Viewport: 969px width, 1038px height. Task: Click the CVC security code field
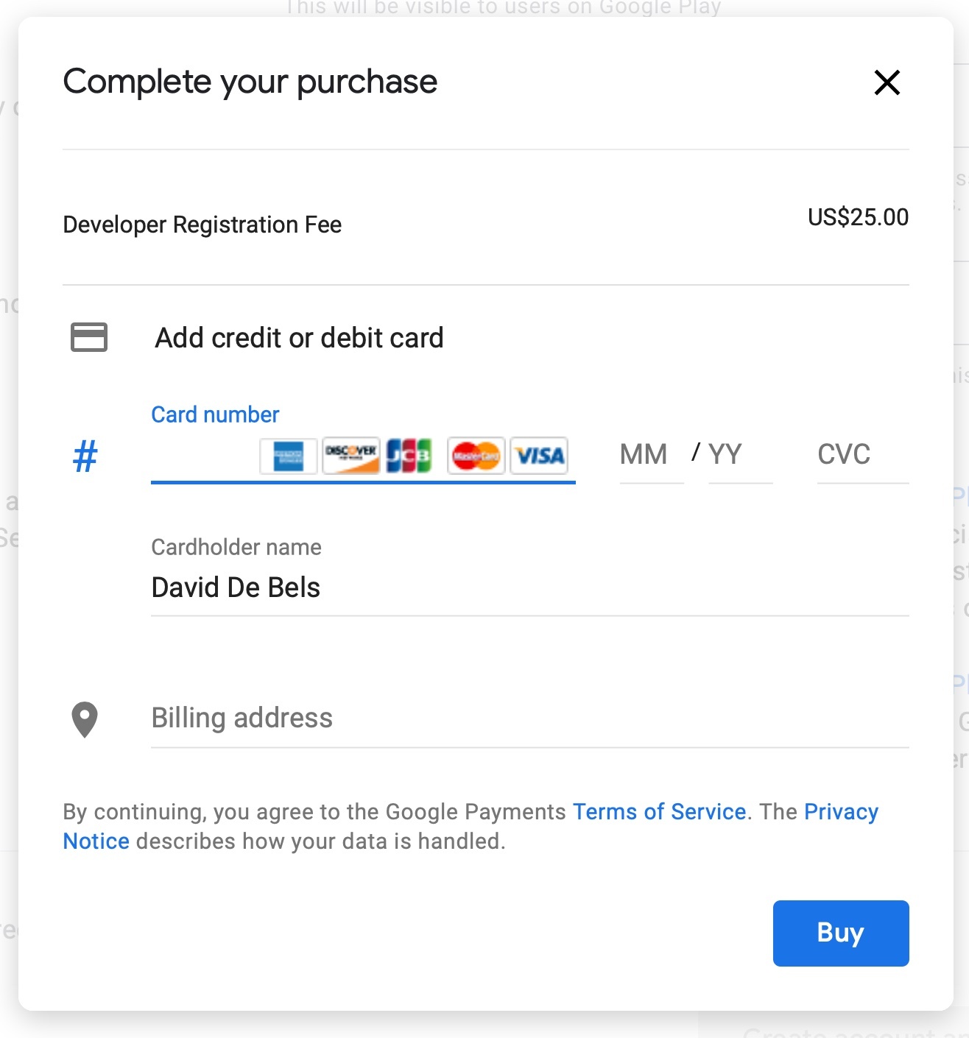coord(860,455)
